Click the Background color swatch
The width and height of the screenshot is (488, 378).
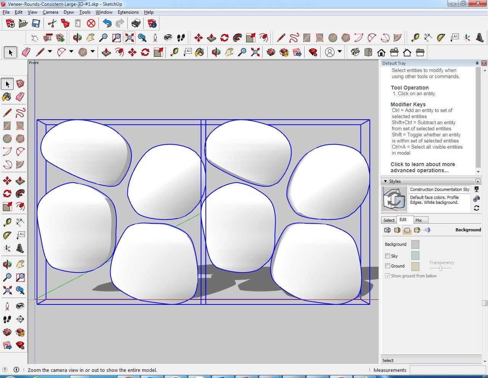click(415, 244)
